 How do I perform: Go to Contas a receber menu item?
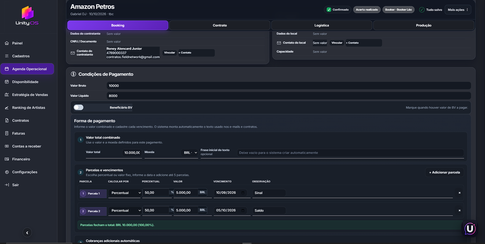pyautogui.click(x=27, y=146)
